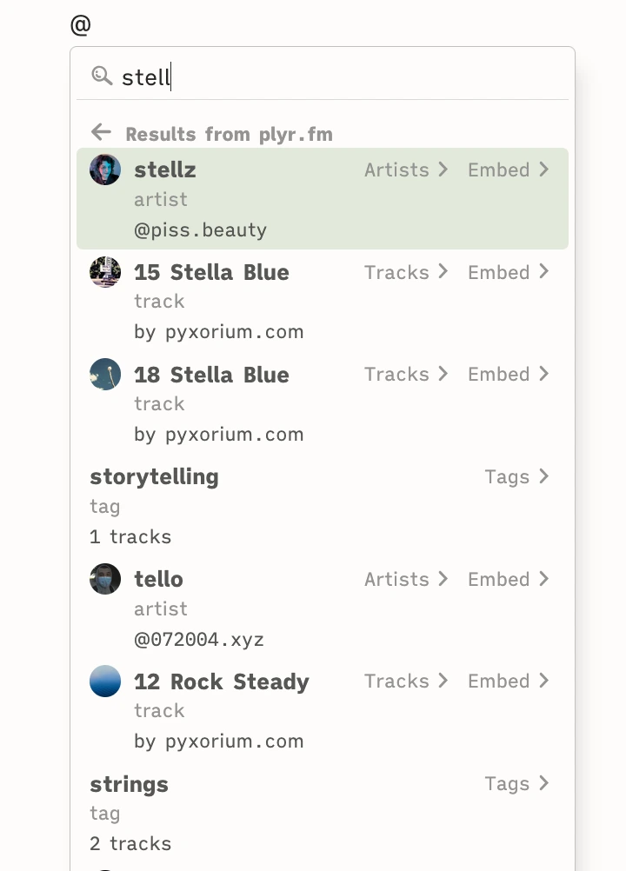Click the back arrow beside Results from plyr.fm
This screenshot has height=871, width=626.
pos(101,132)
